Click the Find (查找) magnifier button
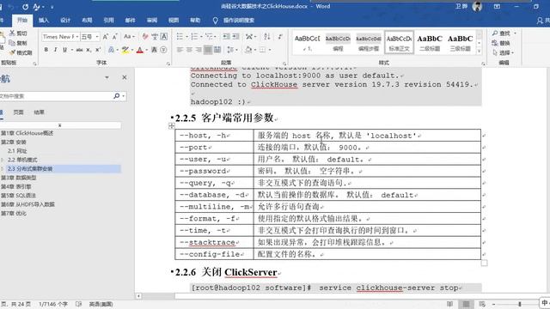Image resolution: width=550 pixels, height=309 pixels. point(501,33)
